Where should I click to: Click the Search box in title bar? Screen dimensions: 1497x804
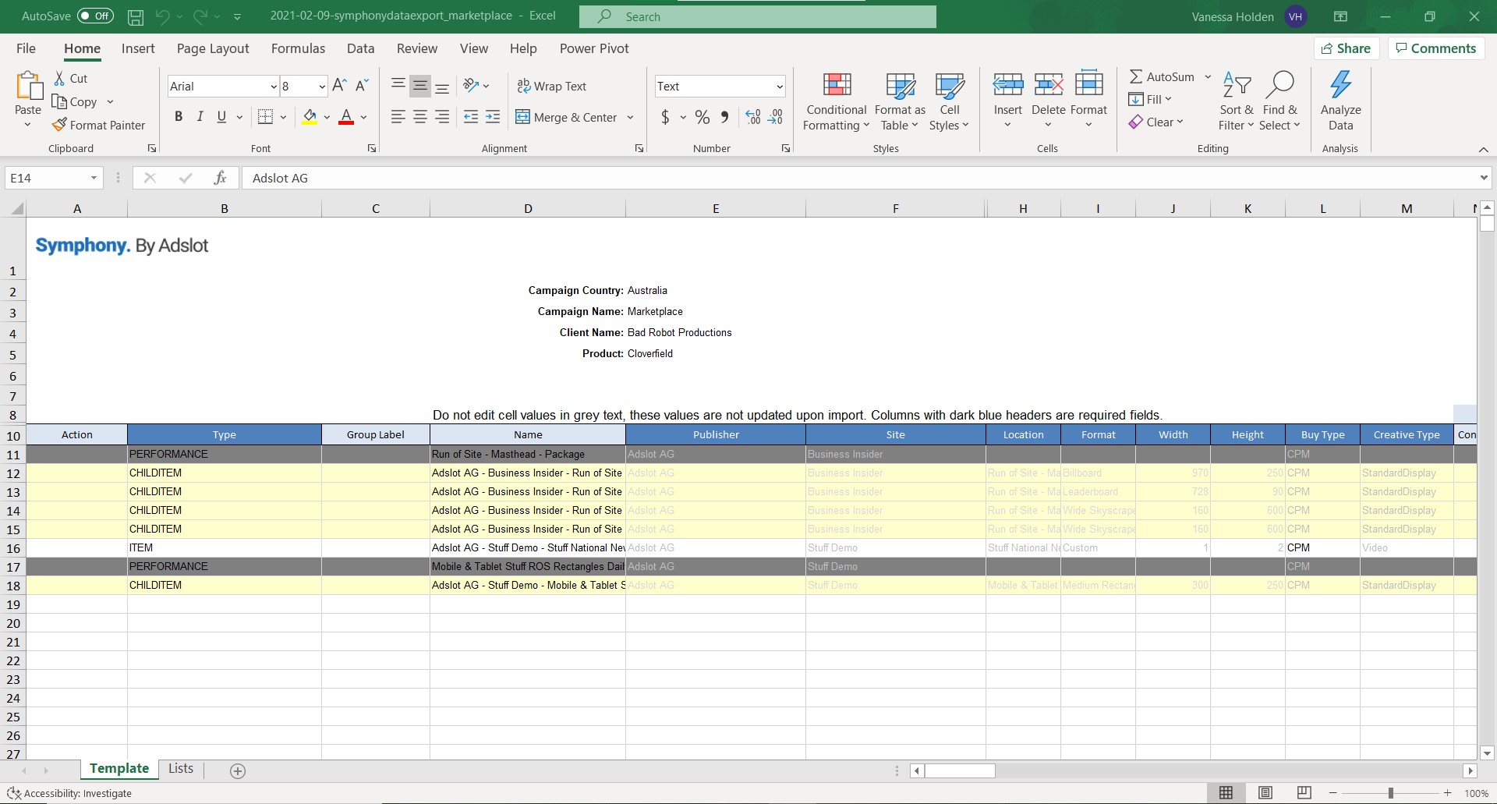click(758, 16)
